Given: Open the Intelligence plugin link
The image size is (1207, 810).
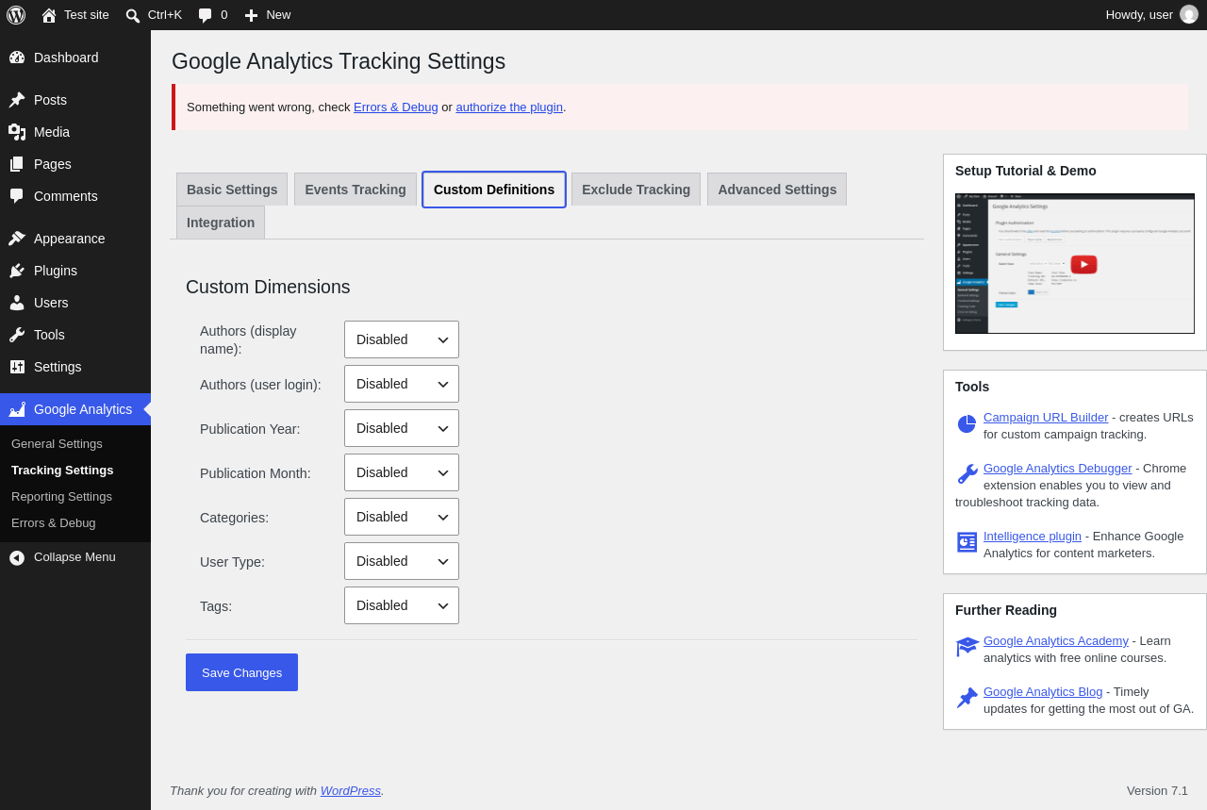Looking at the screenshot, I should (x=1033, y=536).
